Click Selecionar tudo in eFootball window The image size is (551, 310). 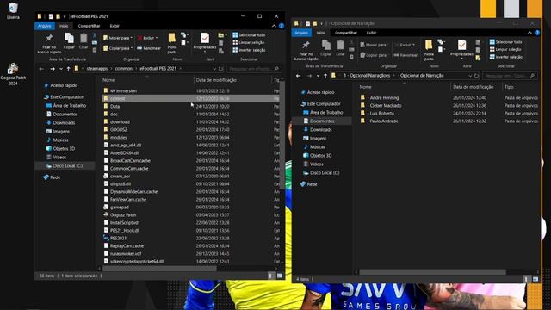tap(249, 35)
